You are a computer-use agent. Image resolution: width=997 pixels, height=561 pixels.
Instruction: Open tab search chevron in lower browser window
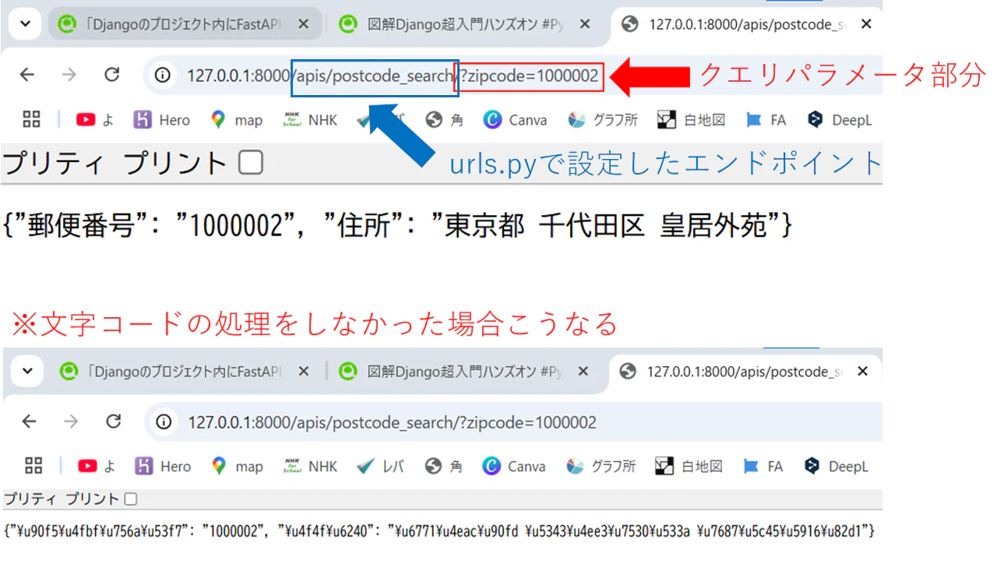point(27,371)
